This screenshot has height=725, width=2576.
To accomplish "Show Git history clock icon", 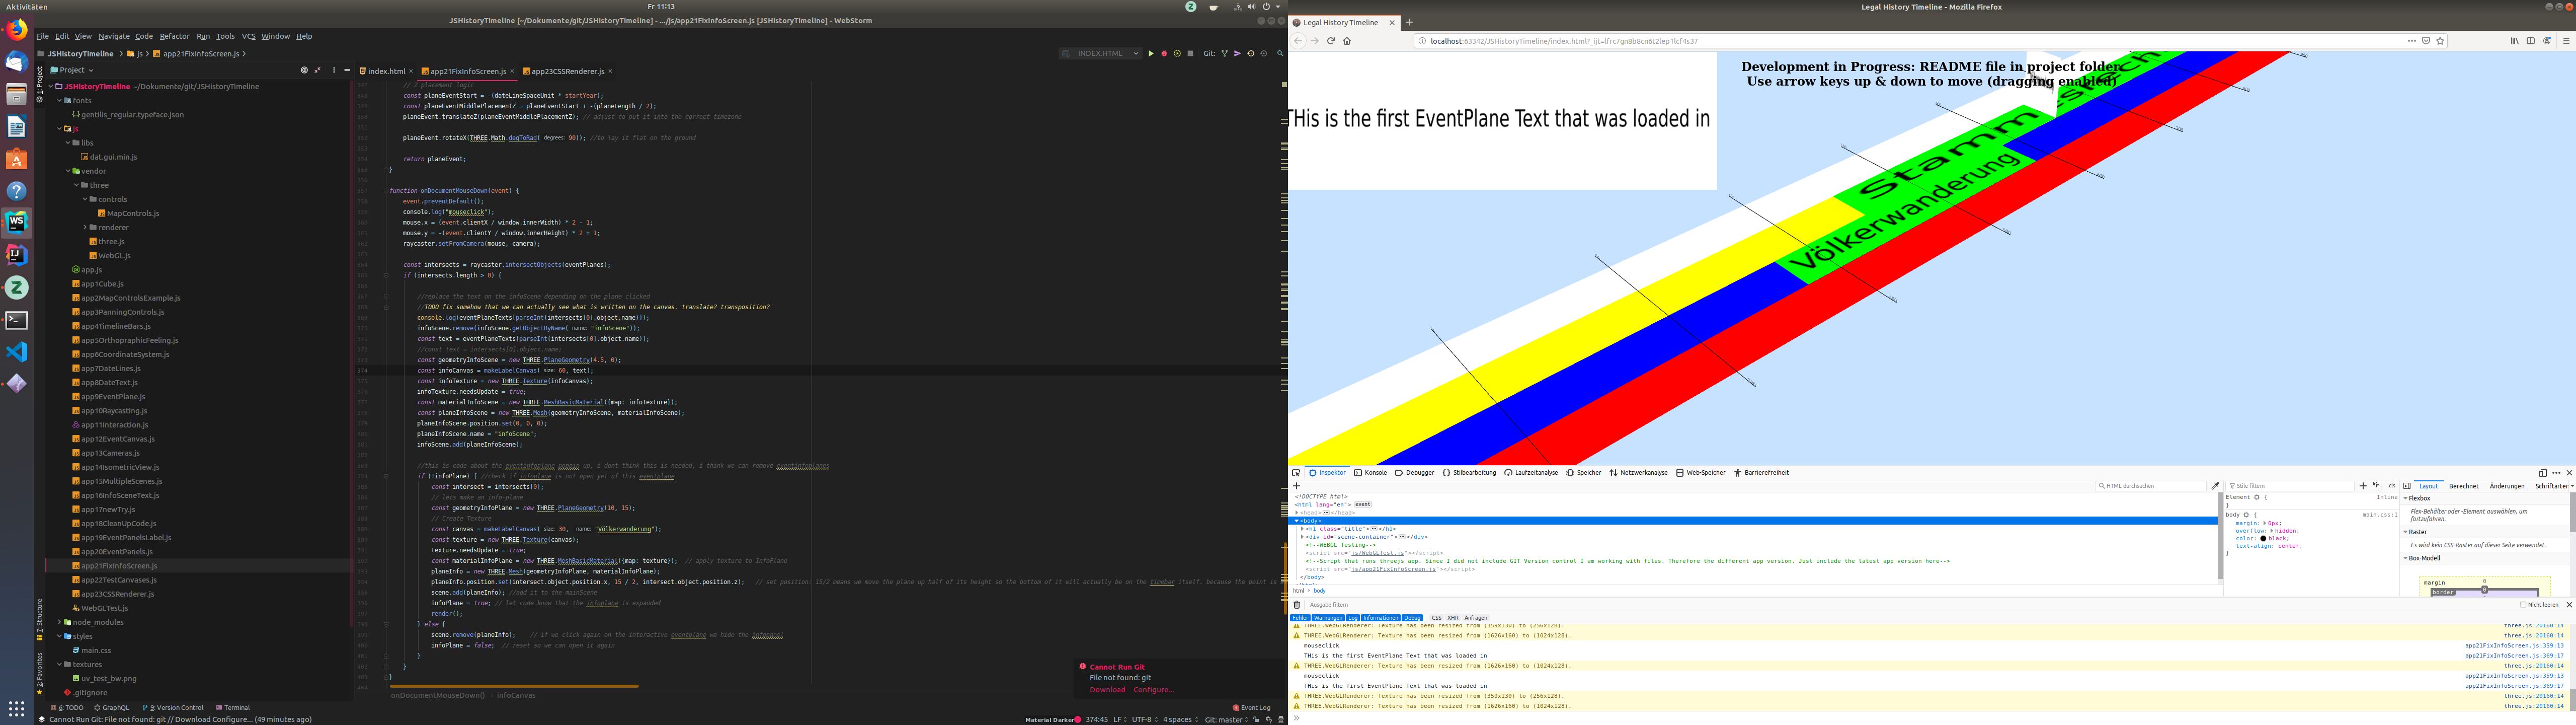I will pos(1250,54).
